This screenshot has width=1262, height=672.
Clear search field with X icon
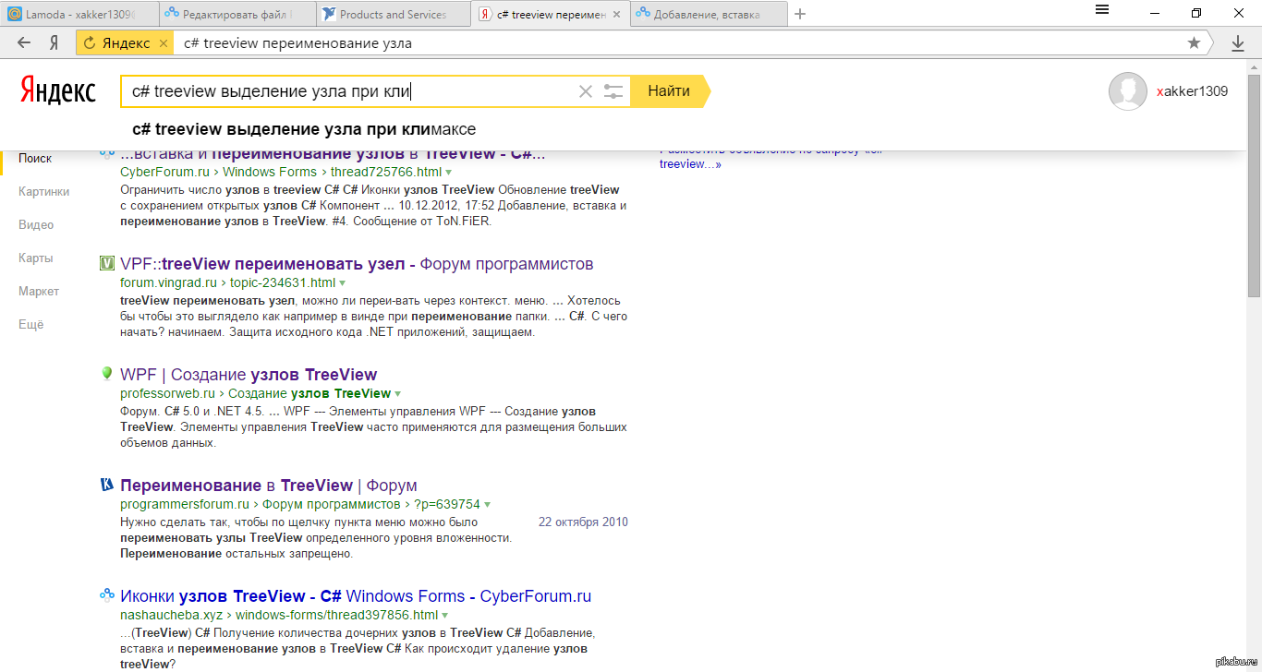(x=585, y=91)
